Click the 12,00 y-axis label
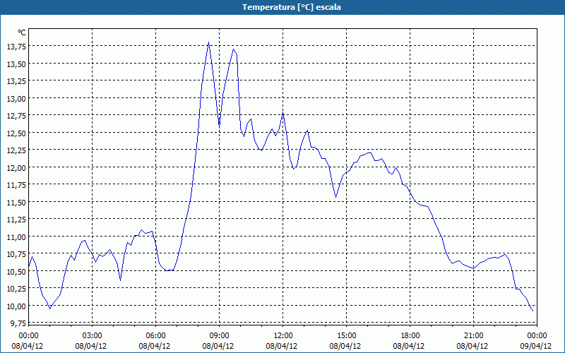Image resolution: width=565 pixels, height=353 pixels. (x=16, y=167)
